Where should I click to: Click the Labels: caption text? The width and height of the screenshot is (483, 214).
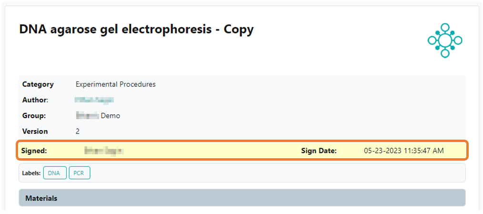pos(31,173)
